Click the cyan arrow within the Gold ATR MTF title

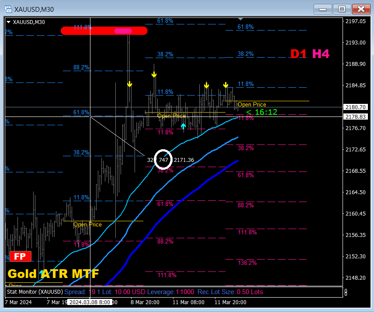pos(42,273)
